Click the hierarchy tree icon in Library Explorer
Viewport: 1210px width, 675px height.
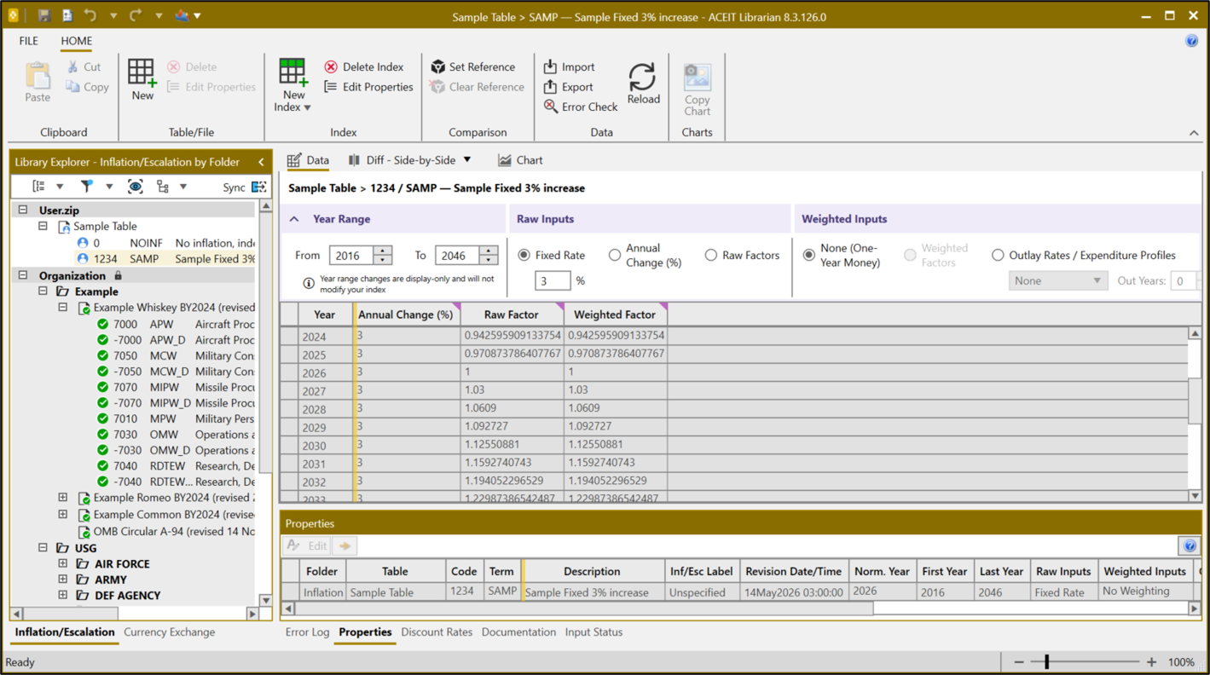click(x=162, y=186)
